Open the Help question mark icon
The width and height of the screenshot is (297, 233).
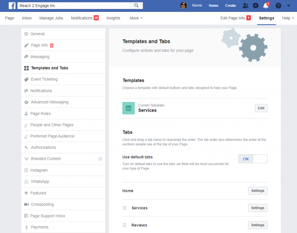point(278,6)
